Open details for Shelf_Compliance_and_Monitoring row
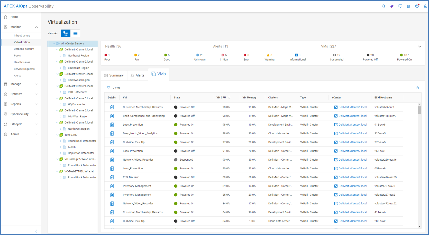429x235 pixels. pos(112,116)
